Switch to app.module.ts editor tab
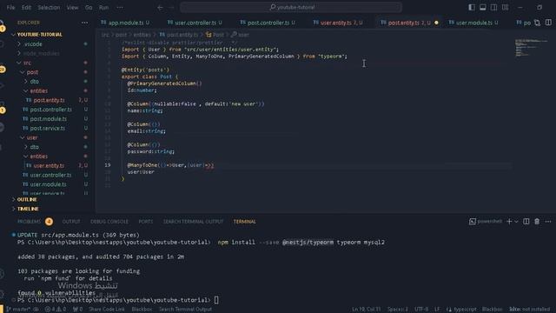This screenshot has width=556, height=313. (125, 23)
